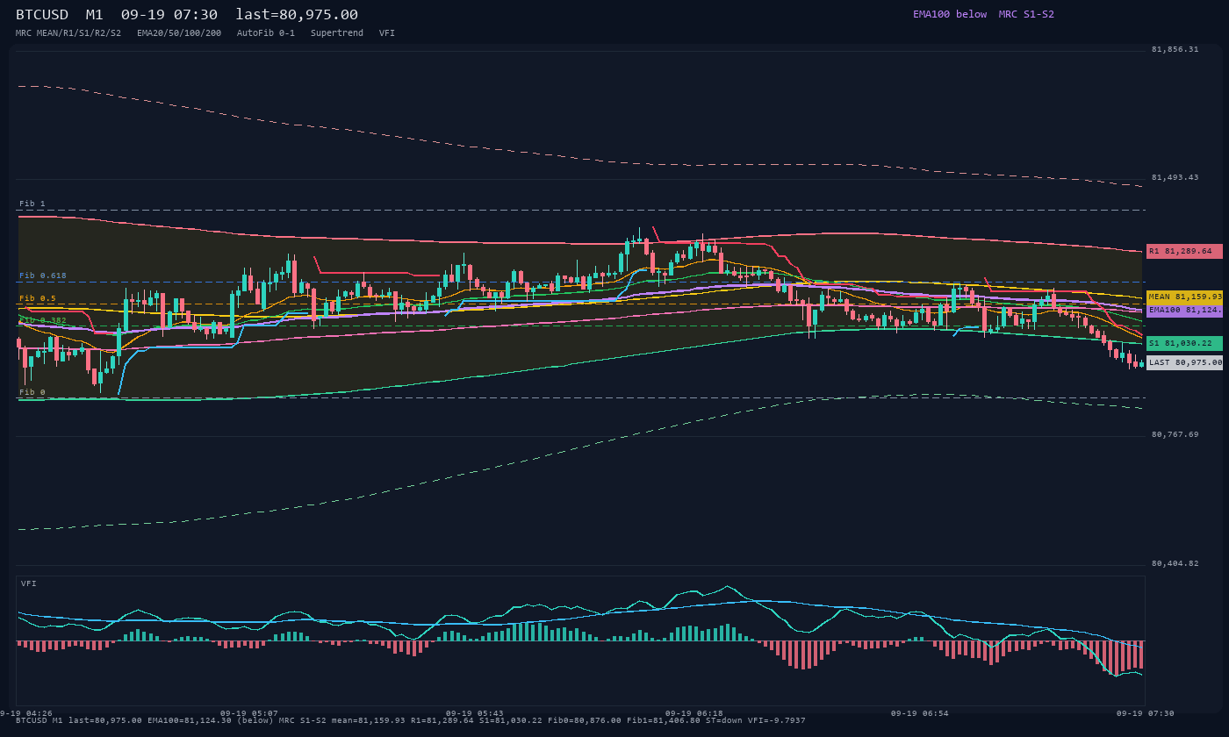Click the Fib 0 level label

coord(32,392)
